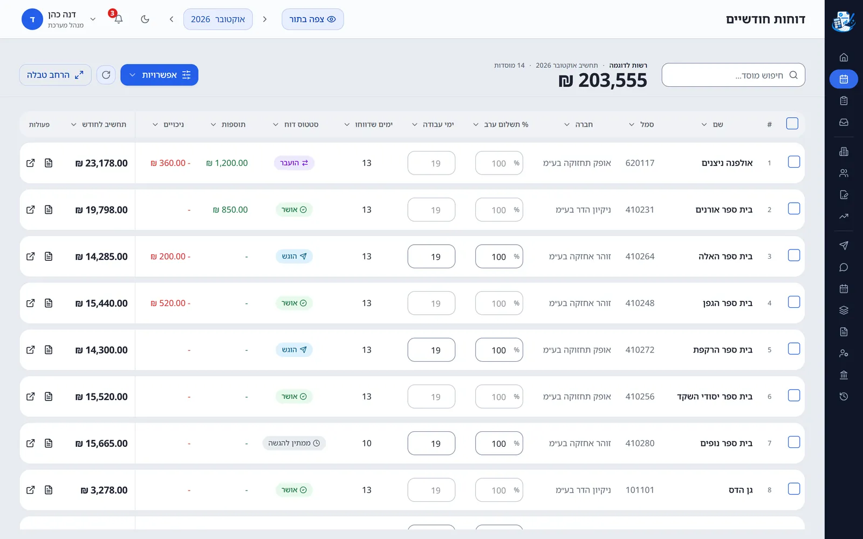This screenshot has width=863, height=539.
Task: Expand the אפשרויות options dropdown
Action: pos(159,75)
